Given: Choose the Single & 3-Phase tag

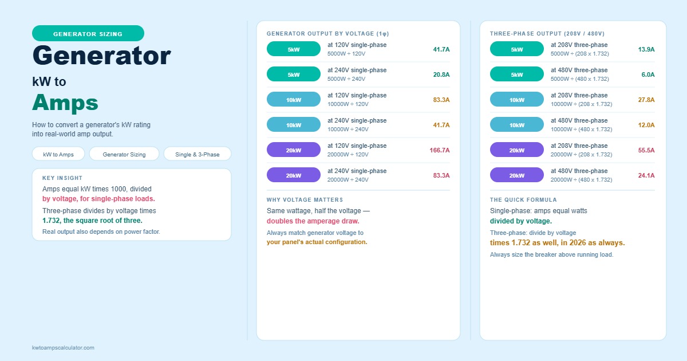Looking at the screenshot, I should pos(198,154).
